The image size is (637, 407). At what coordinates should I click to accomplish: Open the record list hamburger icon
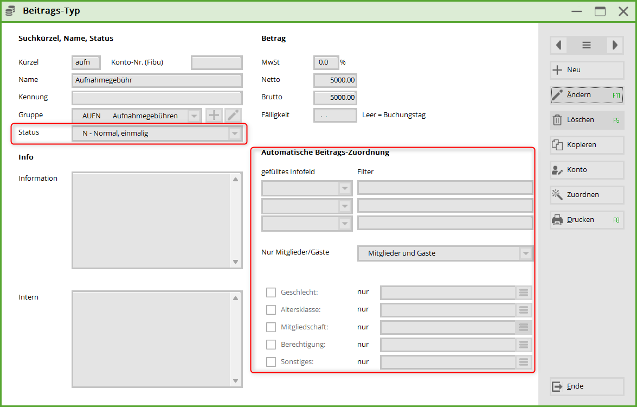[x=587, y=46]
